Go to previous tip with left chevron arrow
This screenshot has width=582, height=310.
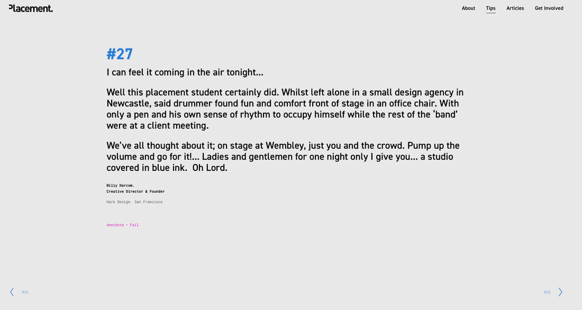click(12, 292)
